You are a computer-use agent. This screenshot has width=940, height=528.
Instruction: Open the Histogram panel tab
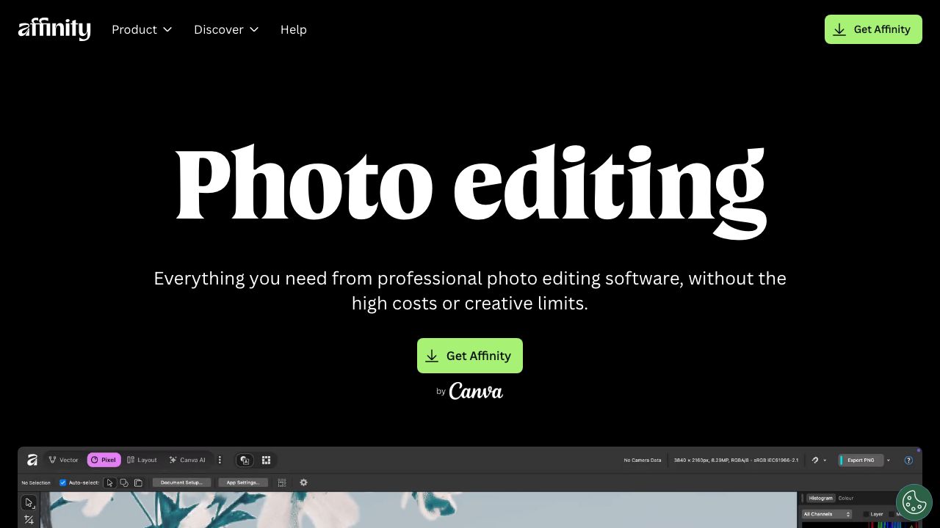pyautogui.click(x=820, y=498)
